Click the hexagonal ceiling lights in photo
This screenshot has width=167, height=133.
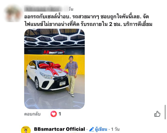54,38
